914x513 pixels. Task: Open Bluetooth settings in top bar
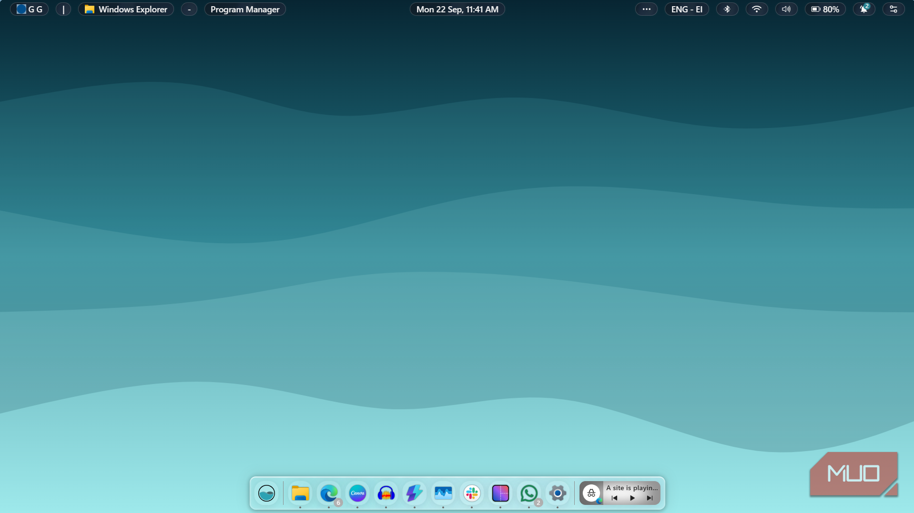point(727,9)
